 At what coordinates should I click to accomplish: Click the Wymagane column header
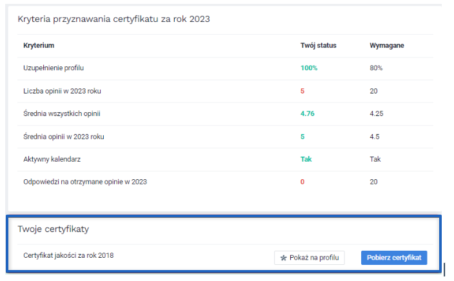tap(386, 46)
